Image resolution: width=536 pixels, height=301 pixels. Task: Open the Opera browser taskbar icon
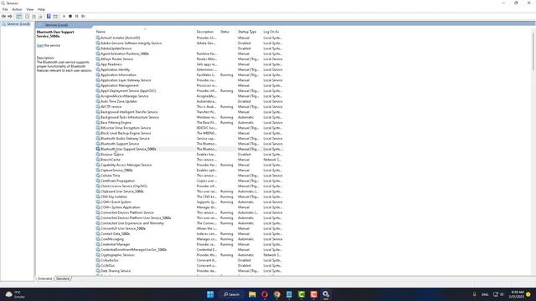(x=265, y=294)
